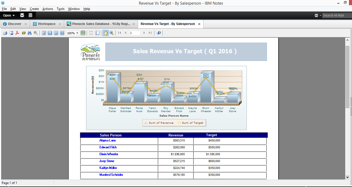
Task: Click the email report envelope icon
Action: [x=24, y=33]
